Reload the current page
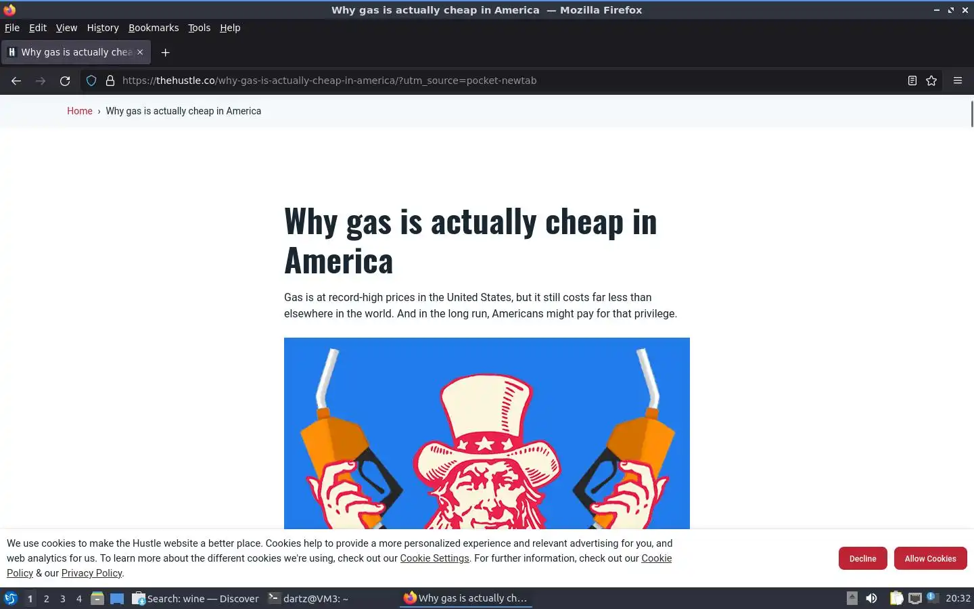This screenshot has height=609, width=974. [x=65, y=81]
